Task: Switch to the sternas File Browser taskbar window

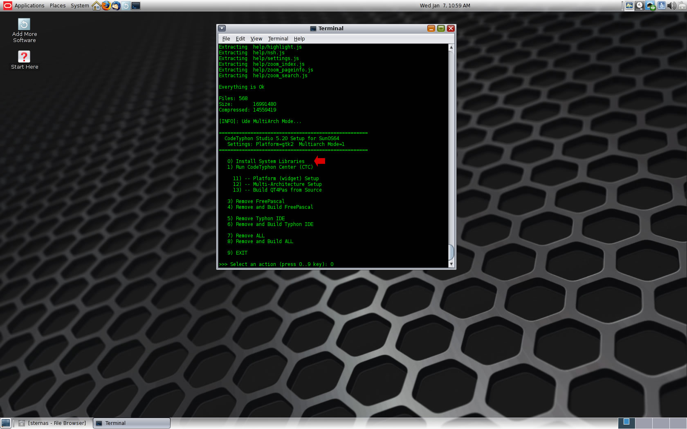Action: [53, 423]
